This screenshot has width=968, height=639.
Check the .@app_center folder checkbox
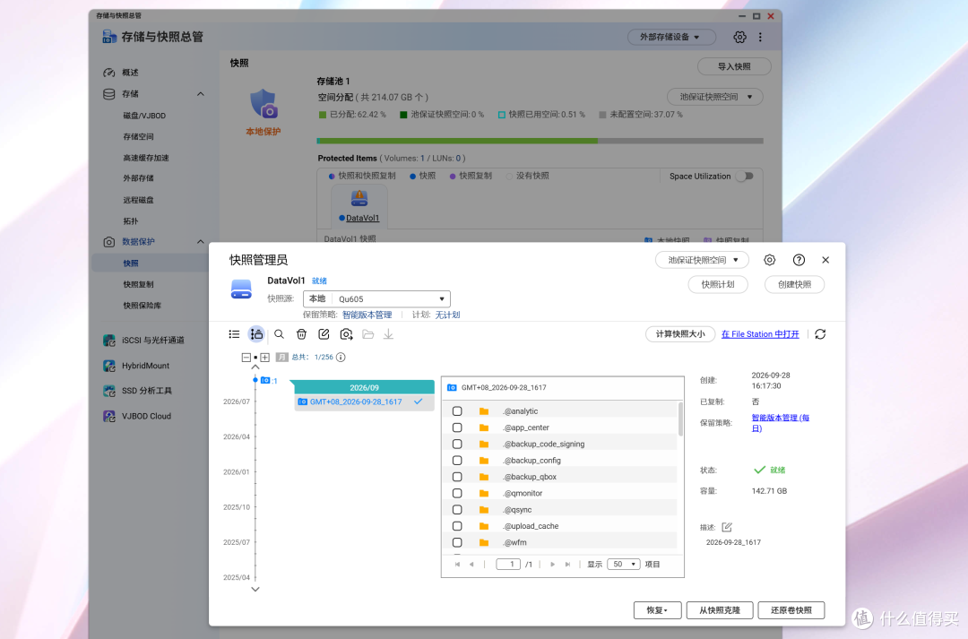coord(457,427)
